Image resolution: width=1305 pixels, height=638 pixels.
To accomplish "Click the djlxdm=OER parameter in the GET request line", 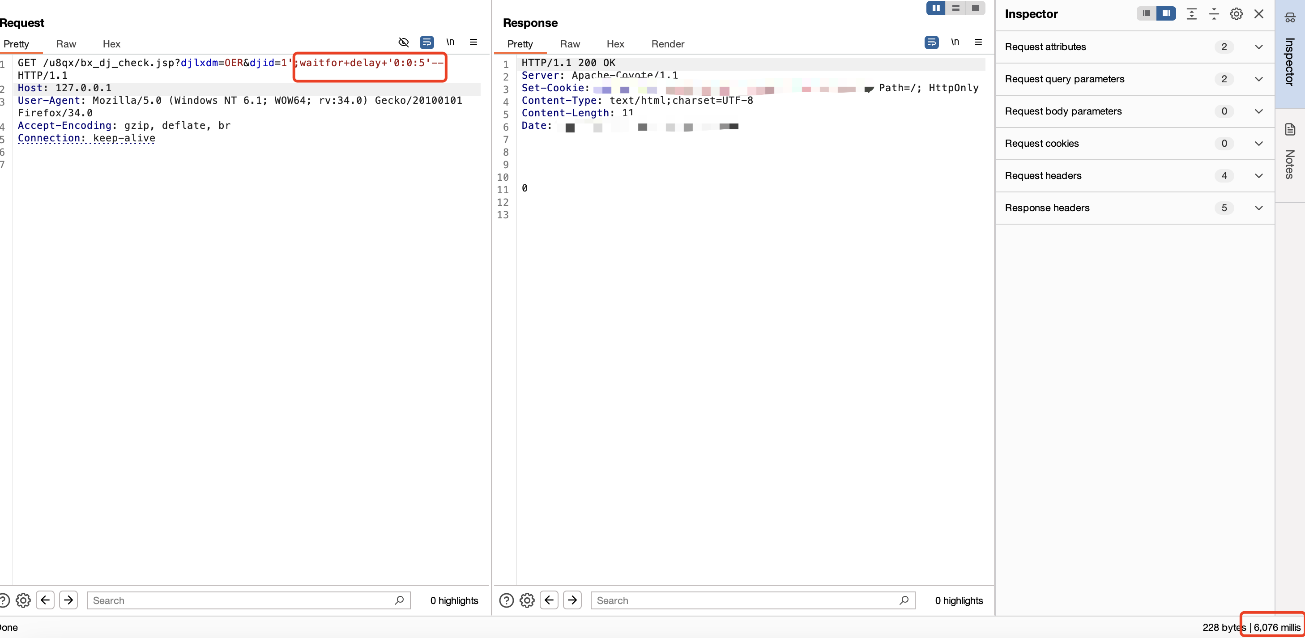I will pos(212,63).
